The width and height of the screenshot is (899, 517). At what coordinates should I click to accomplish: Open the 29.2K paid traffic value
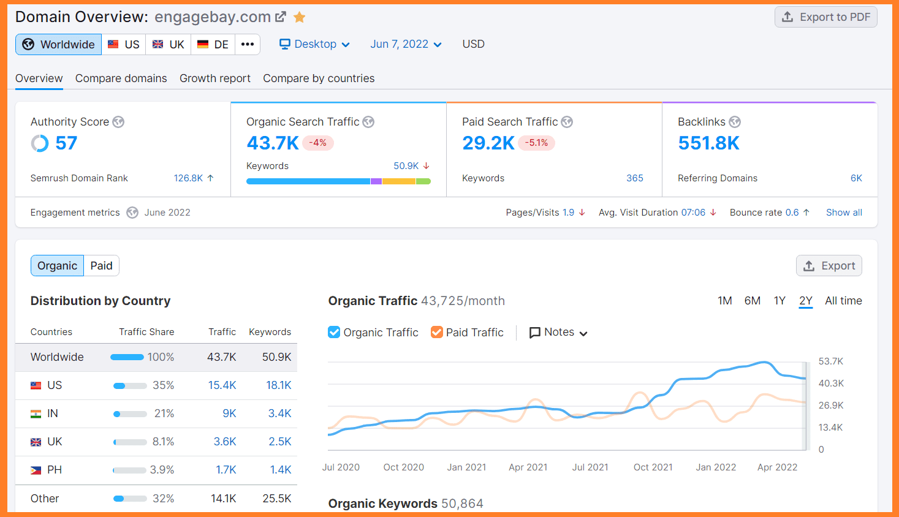click(488, 143)
